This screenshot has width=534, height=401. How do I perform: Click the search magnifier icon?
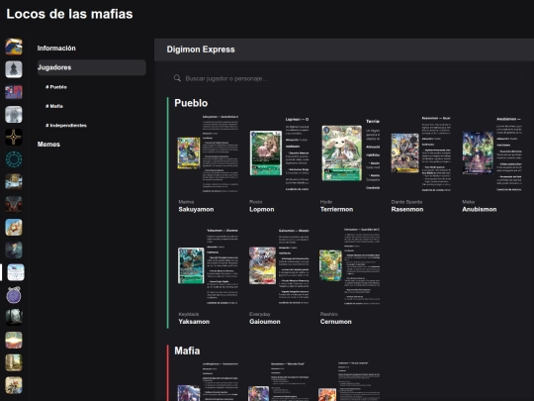177,78
